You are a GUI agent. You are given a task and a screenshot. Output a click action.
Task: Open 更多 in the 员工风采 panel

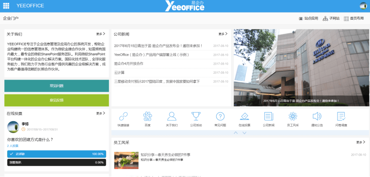pos(361,142)
